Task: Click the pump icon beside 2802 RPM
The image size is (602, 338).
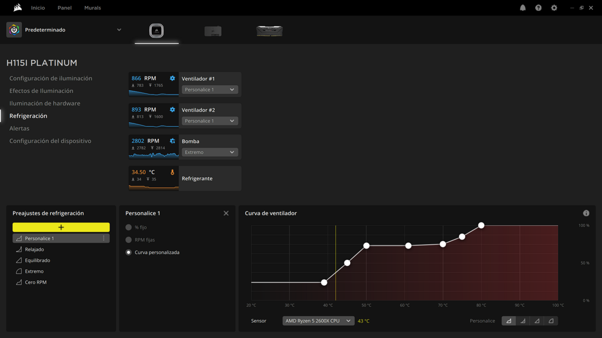Action: tap(172, 141)
